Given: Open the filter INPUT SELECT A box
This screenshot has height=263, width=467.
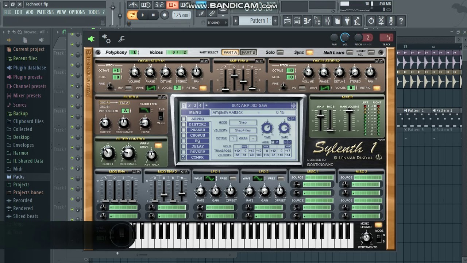Looking at the screenshot, I should (126, 111).
